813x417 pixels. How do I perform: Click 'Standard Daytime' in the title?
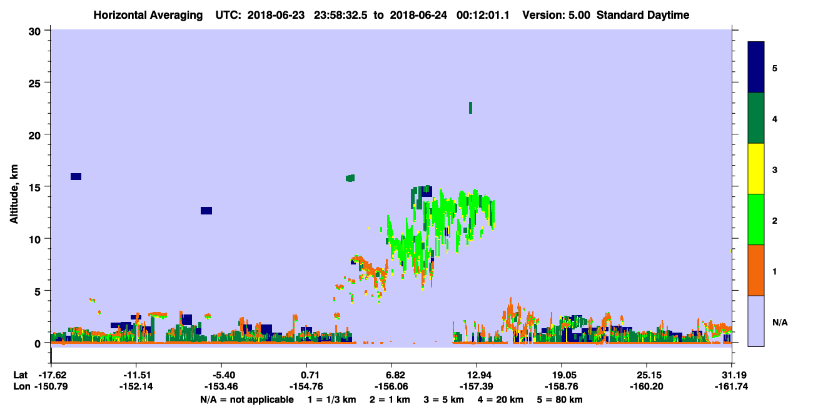coord(643,15)
